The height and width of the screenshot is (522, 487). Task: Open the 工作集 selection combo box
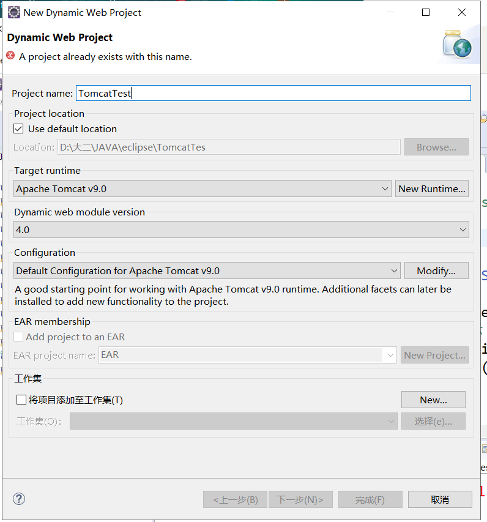[x=234, y=421]
